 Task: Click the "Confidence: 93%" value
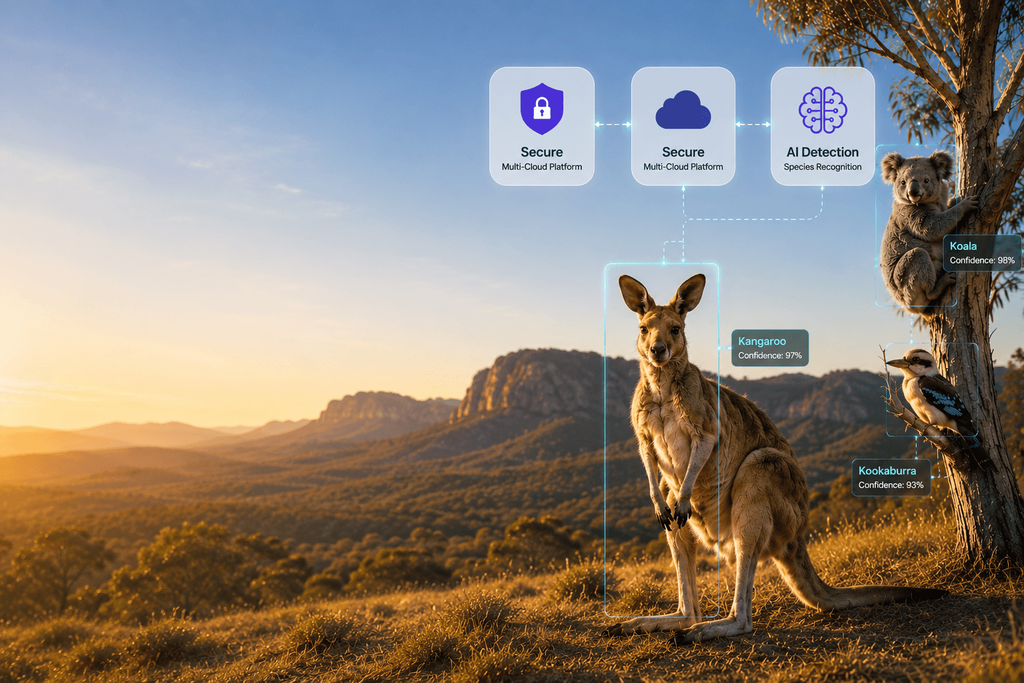click(x=891, y=485)
